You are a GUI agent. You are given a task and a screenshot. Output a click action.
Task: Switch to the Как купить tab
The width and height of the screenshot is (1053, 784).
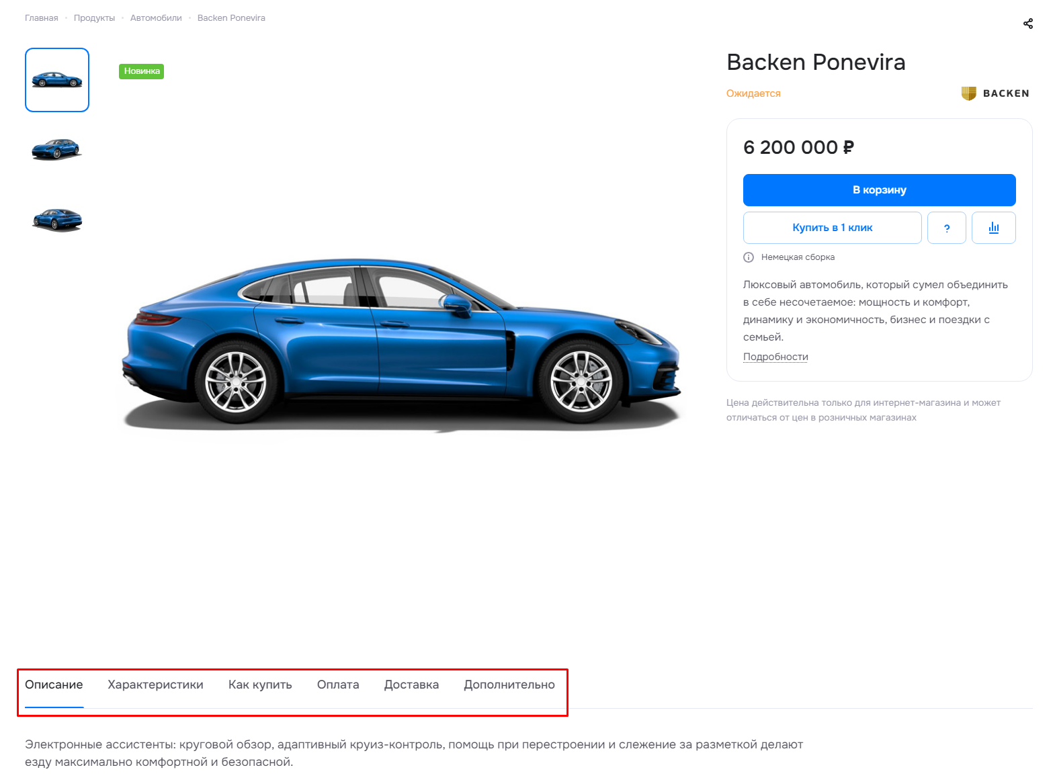click(260, 685)
